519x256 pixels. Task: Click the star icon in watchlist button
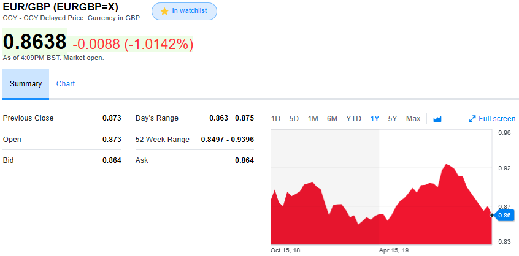pyautogui.click(x=164, y=12)
